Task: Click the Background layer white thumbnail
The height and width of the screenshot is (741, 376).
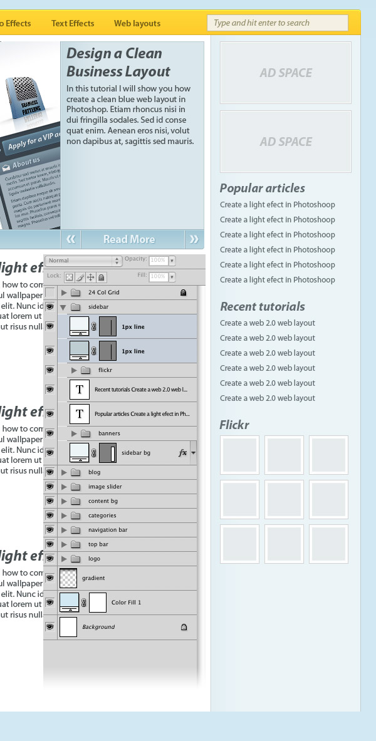Action: point(68,627)
